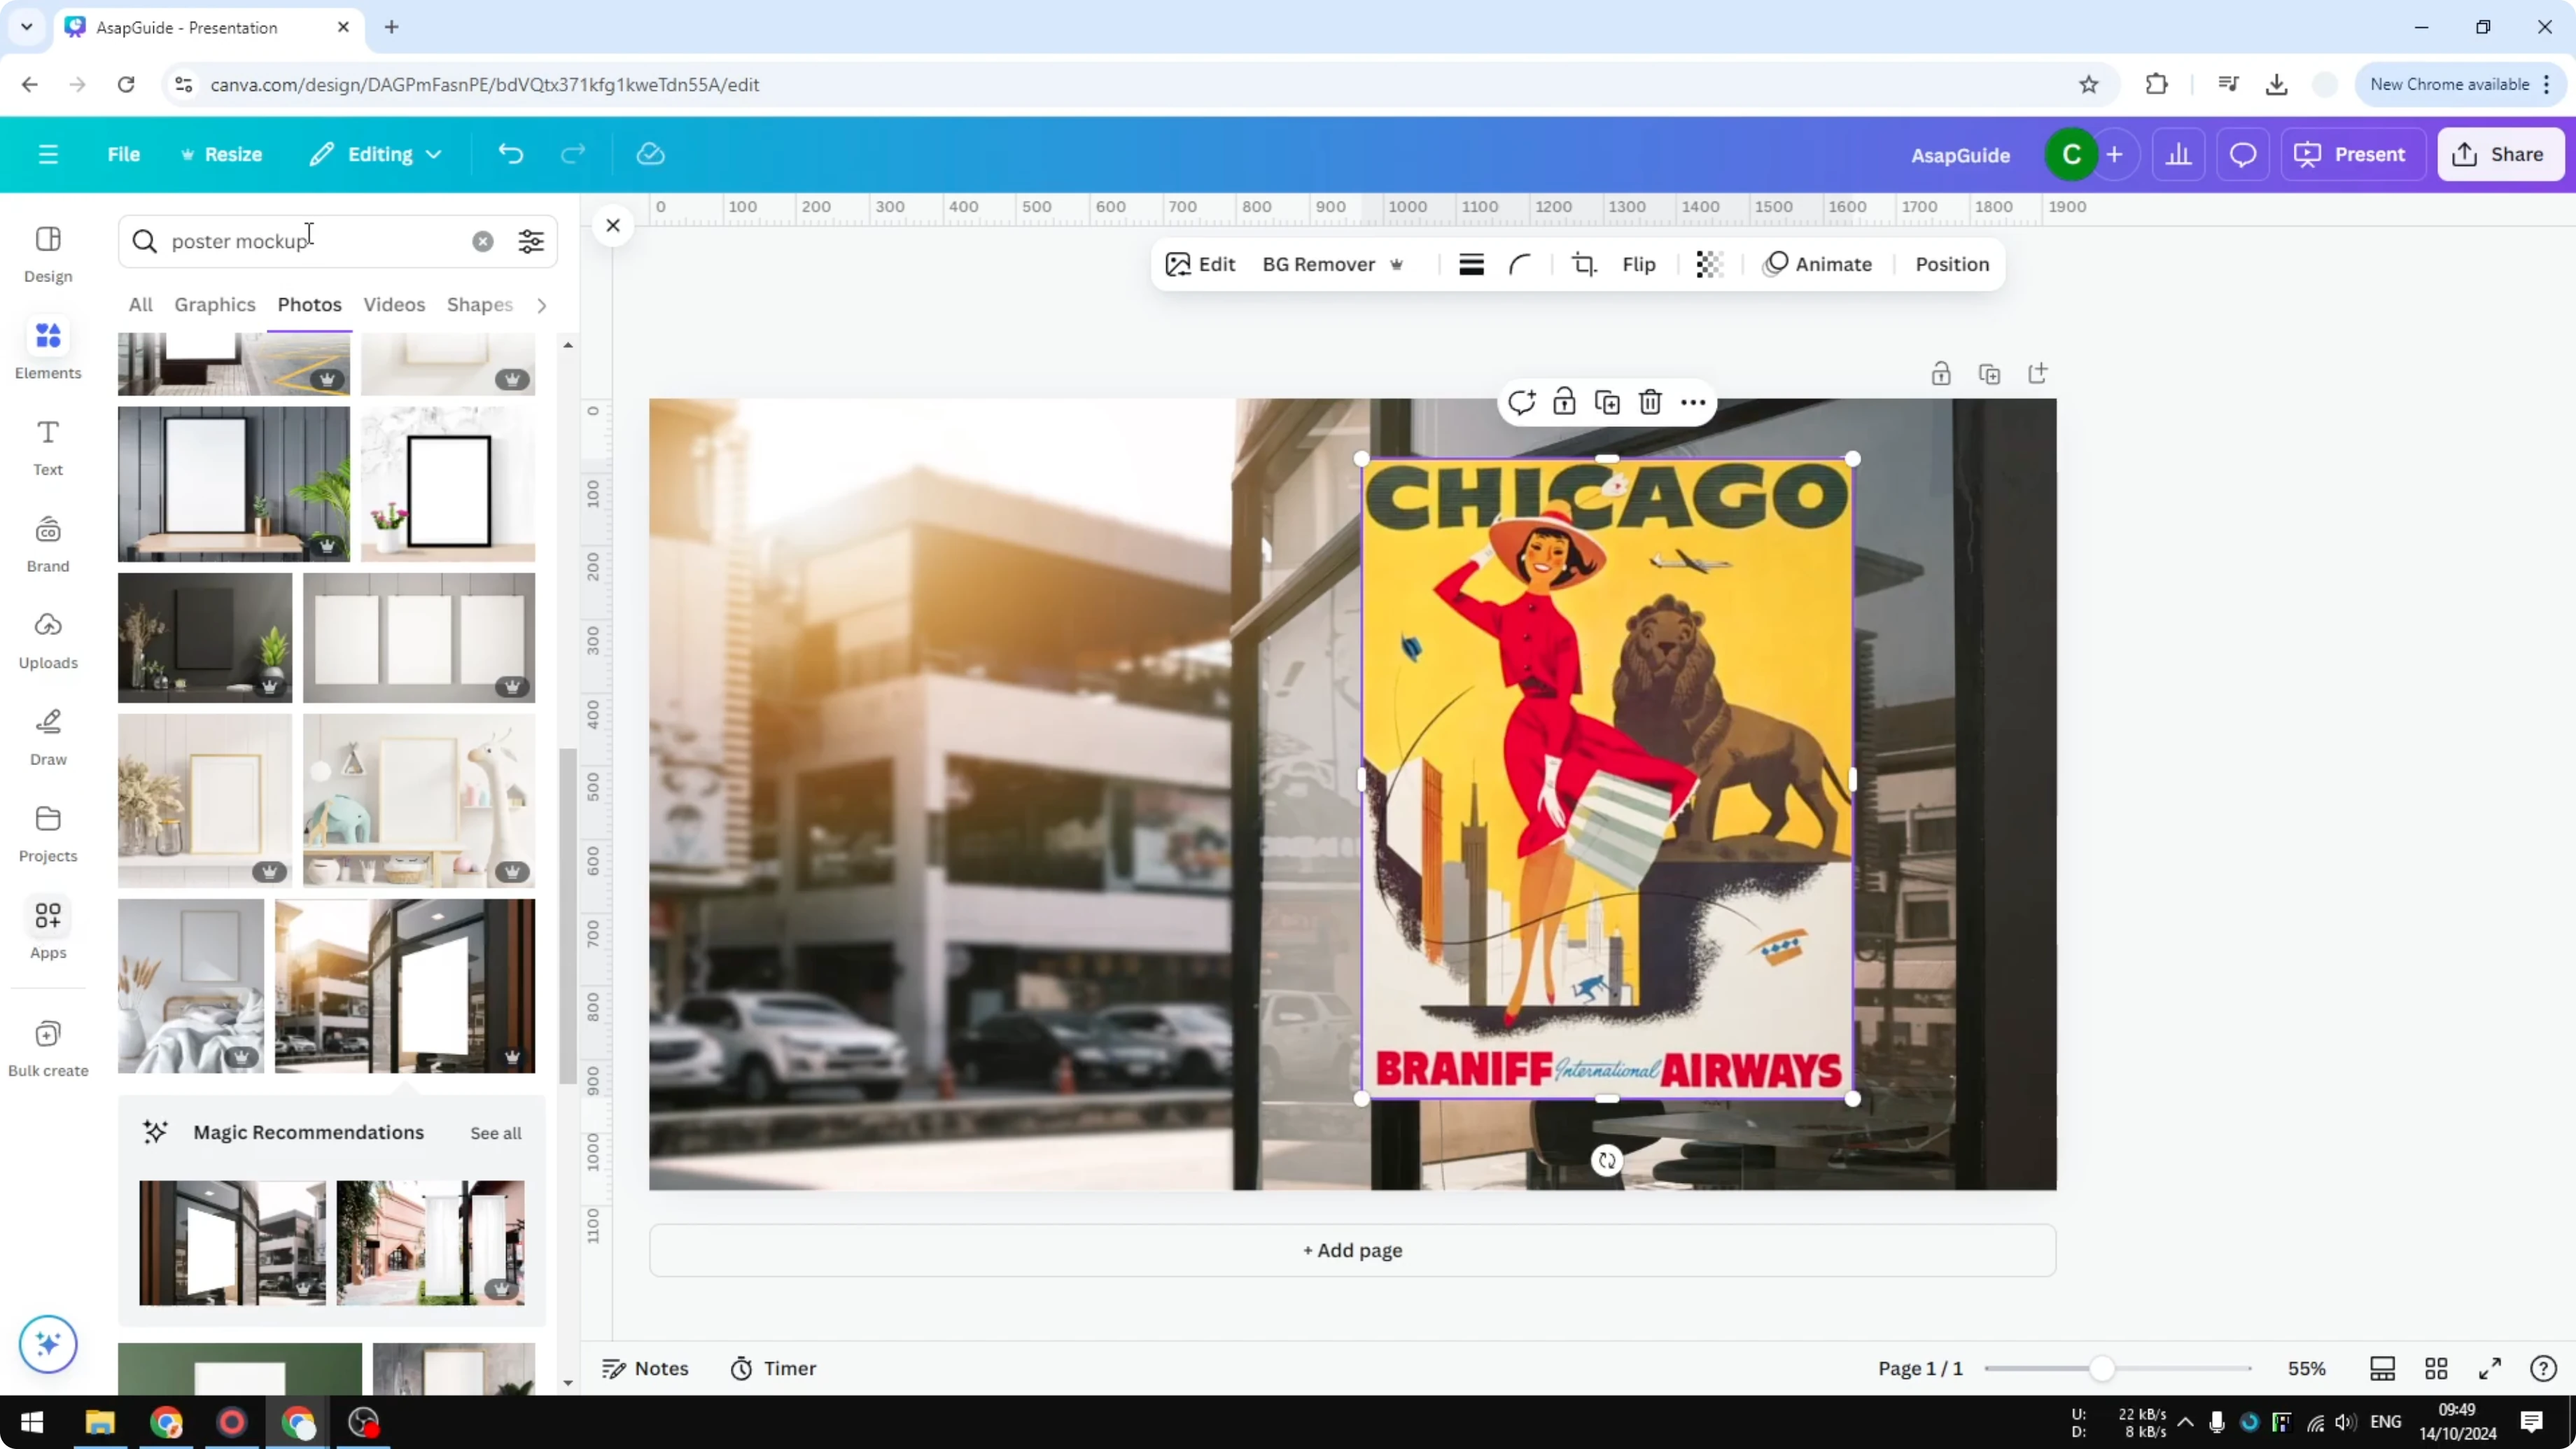
Task: Clear the poster mockup search query
Action: click(483, 241)
